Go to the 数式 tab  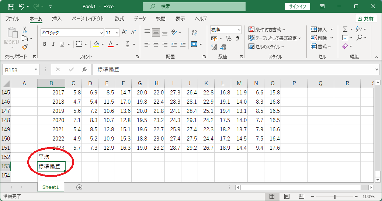pyautogui.click(x=119, y=18)
